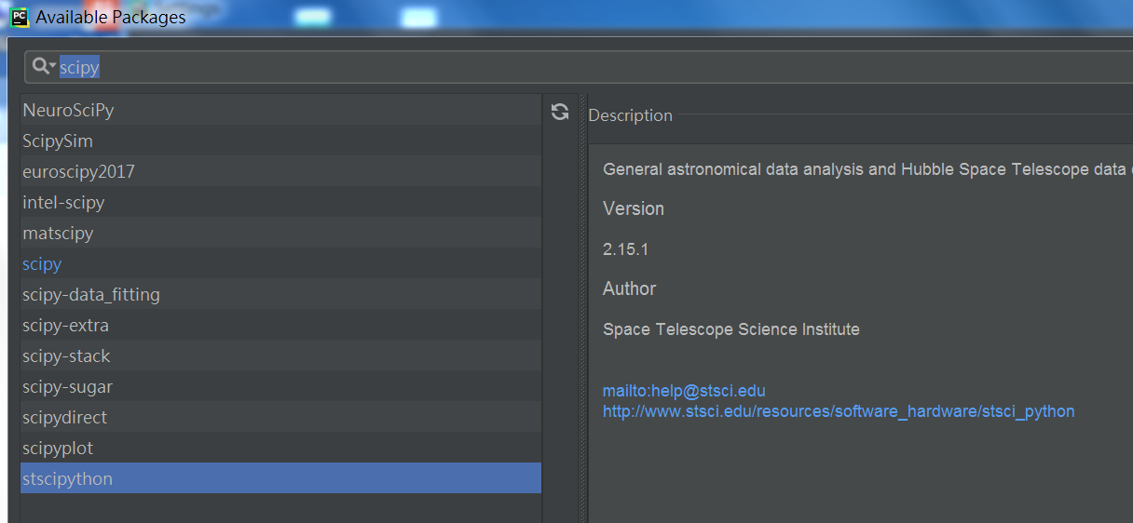Select NeuroSciPy package in list
This screenshot has width=1133, height=523.
tap(280, 110)
